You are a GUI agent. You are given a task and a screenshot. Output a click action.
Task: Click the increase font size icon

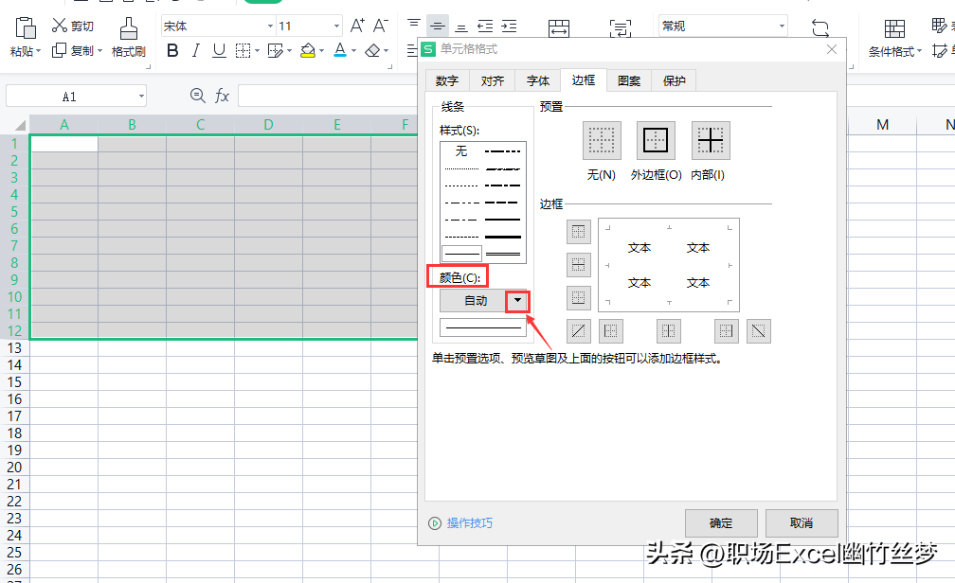click(x=357, y=26)
